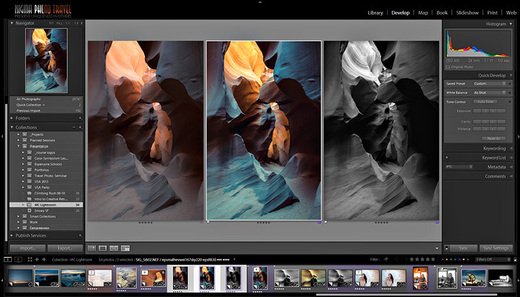
Task: Click the filmstrip forward arrow
Action: coord(44,260)
